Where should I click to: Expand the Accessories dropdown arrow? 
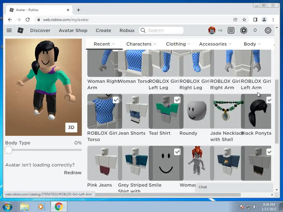point(230,44)
